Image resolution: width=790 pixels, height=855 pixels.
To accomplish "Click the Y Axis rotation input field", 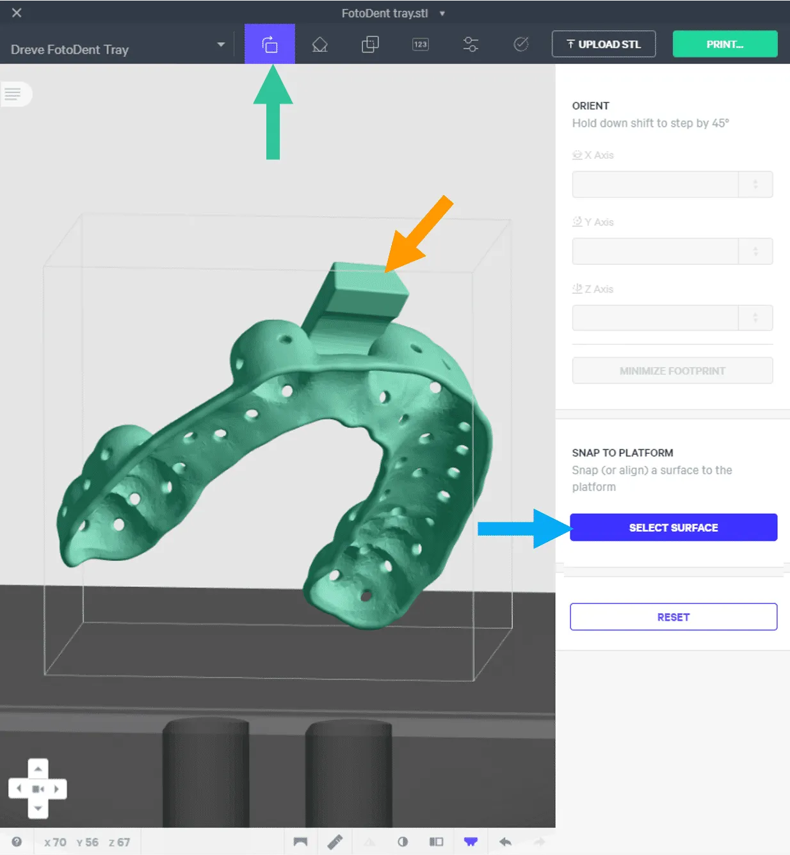I will [x=656, y=252].
